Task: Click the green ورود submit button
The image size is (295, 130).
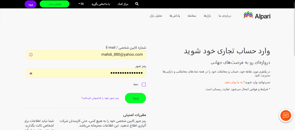Action: coord(135,98)
